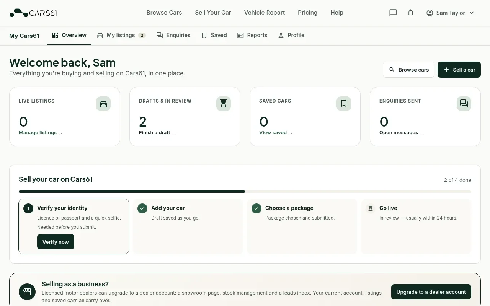
Task: Click the Browse cars search button
Action: point(408,70)
